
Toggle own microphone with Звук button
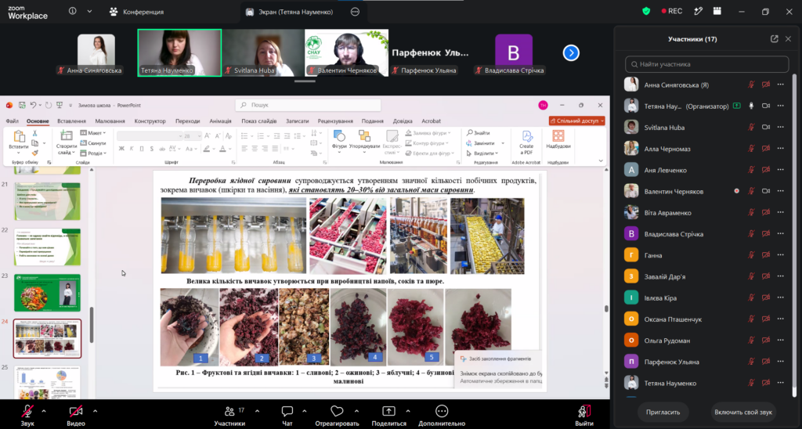click(27, 415)
